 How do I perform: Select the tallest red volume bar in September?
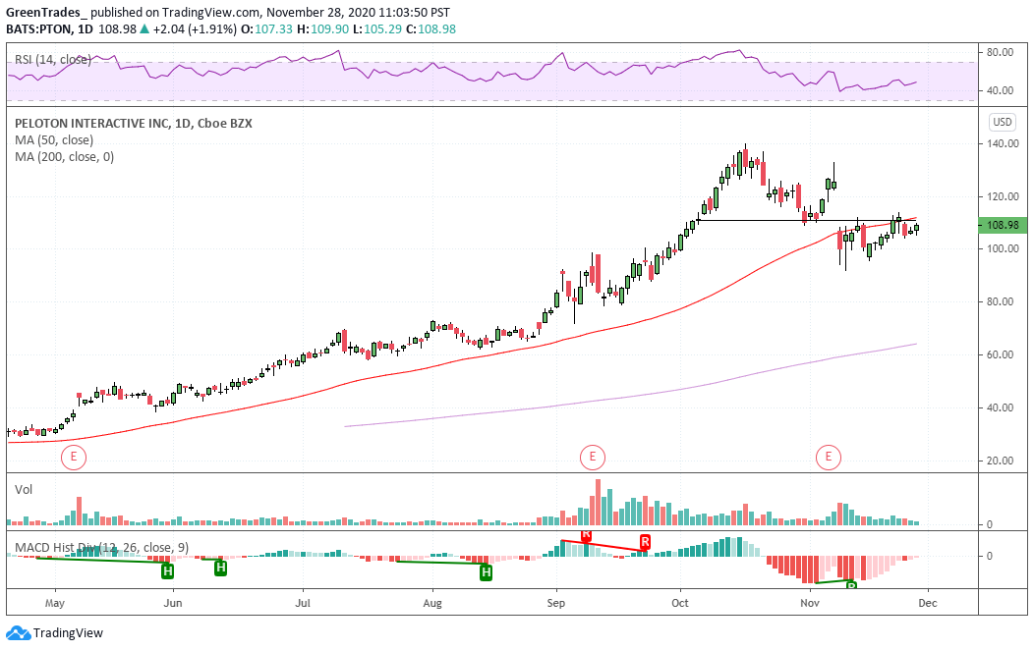(x=599, y=502)
